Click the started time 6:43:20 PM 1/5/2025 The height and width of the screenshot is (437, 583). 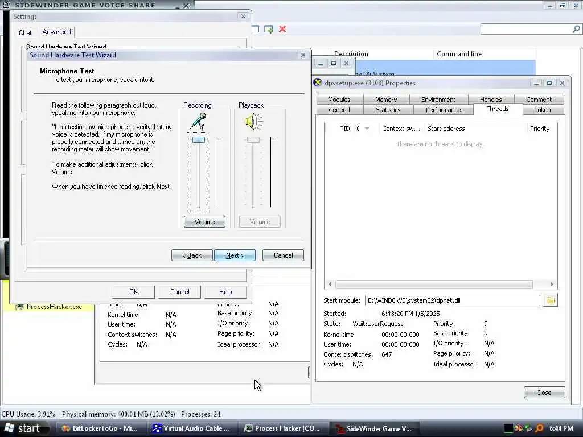click(x=410, y=314)
